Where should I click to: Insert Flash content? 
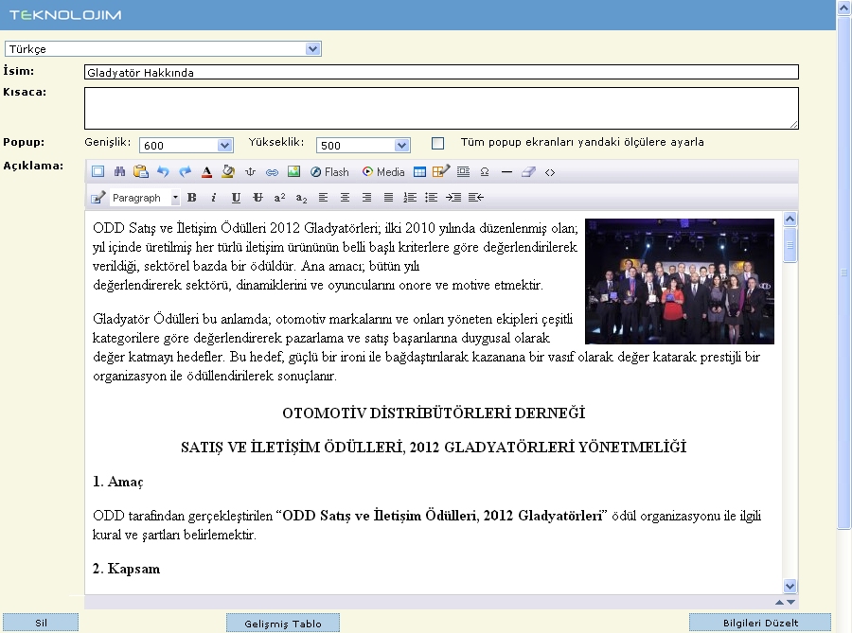329,172
